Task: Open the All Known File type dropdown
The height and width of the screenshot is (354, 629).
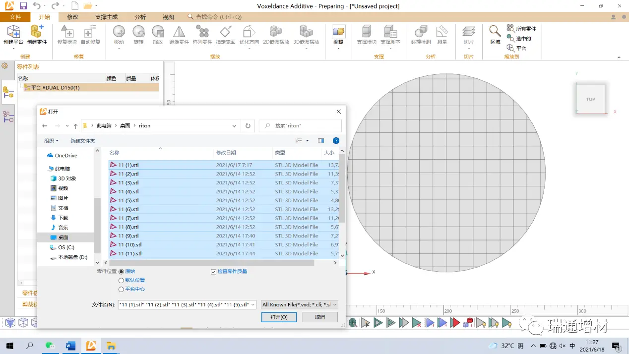Action: click(x=299, y=304)
